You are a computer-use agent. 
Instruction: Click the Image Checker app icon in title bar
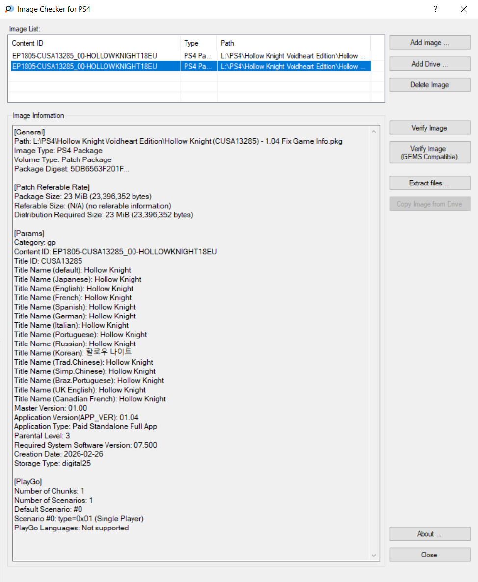click(x=9, y=9)
